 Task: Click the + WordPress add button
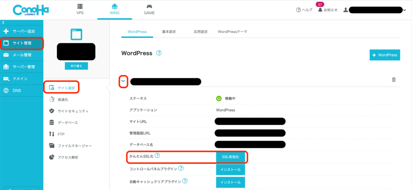point(385,55)
